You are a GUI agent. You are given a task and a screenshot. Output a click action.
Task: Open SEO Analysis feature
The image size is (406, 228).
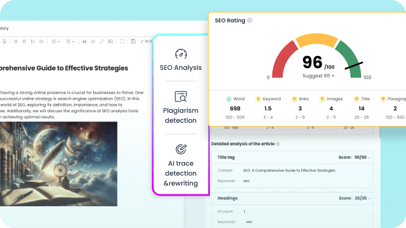click(x=181, y=60)
